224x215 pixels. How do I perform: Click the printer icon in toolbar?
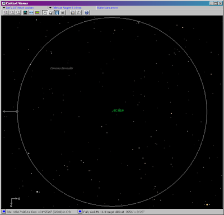click(x=45, y=12)
